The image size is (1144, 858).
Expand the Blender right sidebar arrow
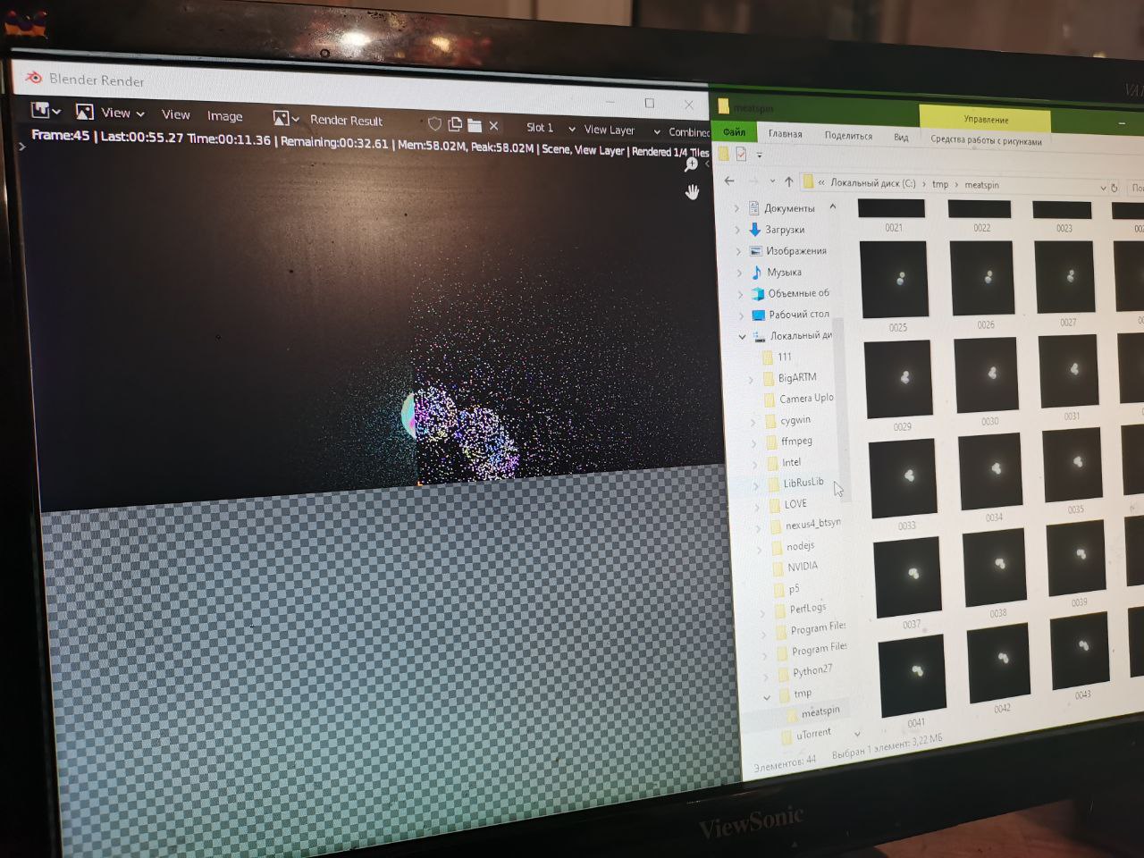tap(707, 164)
